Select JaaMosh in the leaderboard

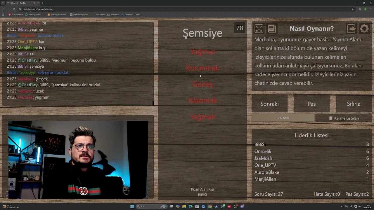(263, 158)
